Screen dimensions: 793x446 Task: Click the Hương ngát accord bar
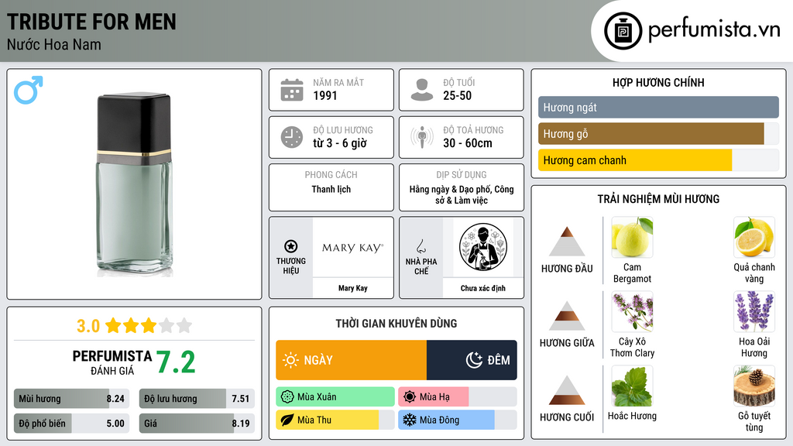point(658,107)
